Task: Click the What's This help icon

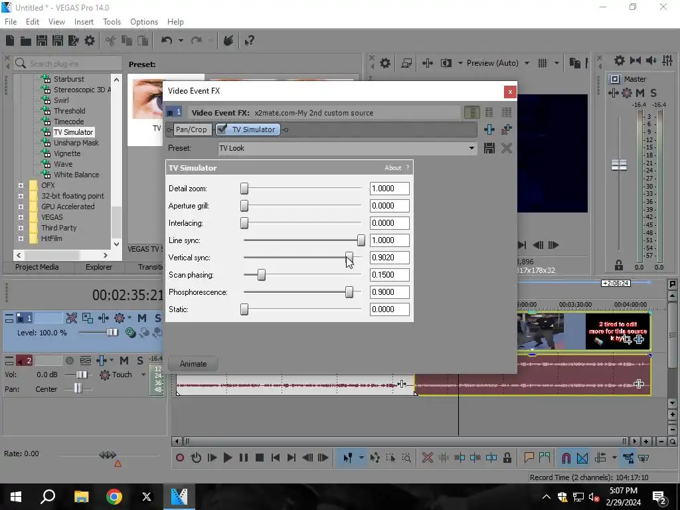Action: pos(249,41)
